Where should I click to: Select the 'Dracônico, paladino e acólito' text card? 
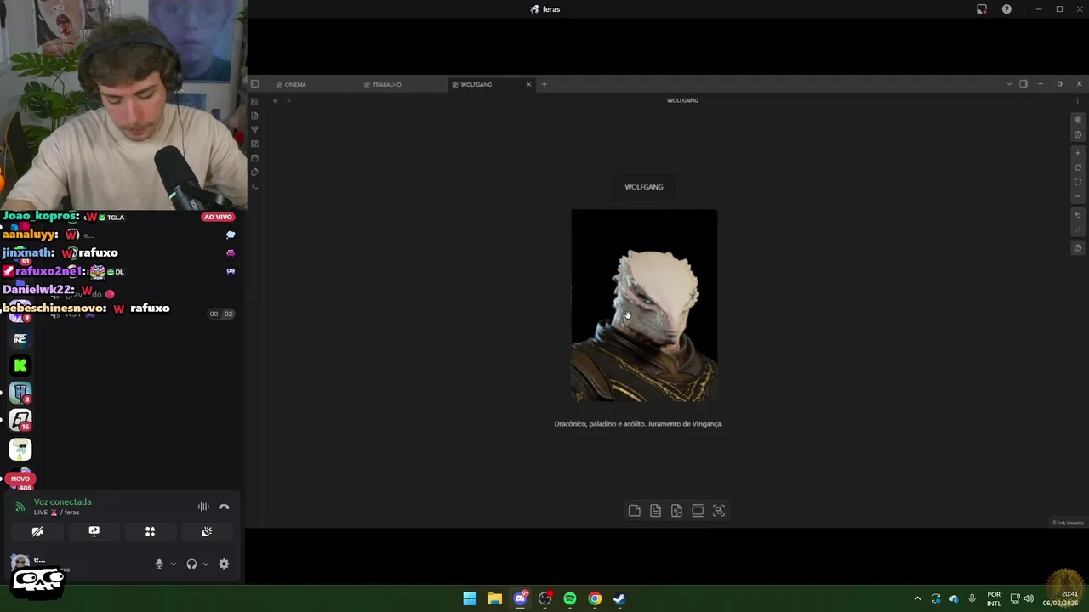point(638,423)
